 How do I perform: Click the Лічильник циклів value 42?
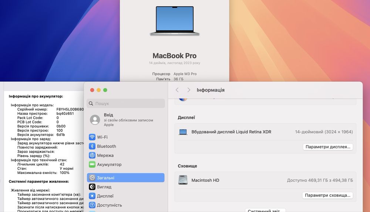point(62,164)
